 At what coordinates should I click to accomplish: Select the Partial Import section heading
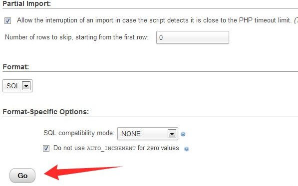point(27,3)
